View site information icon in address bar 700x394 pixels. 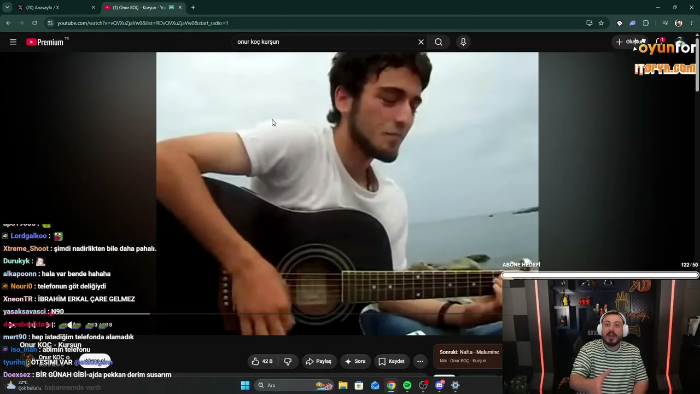pos(50,23)
